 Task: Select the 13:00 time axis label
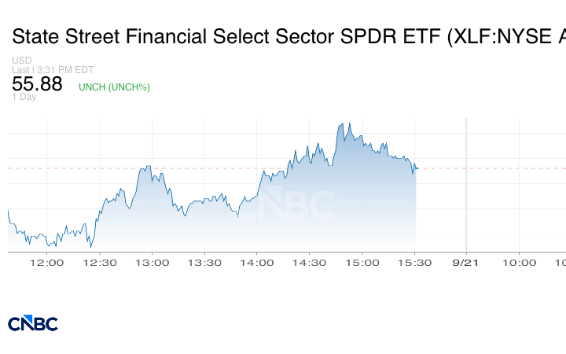[152, 263]
